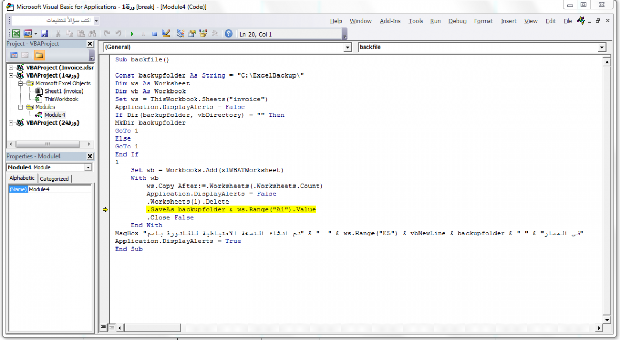Click the Paste toolbar icon
620x340 pixels.
pyautogui.click(x=80, y=34)
